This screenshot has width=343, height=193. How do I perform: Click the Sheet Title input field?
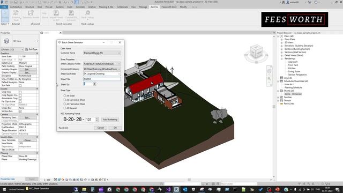pos(102,79)
